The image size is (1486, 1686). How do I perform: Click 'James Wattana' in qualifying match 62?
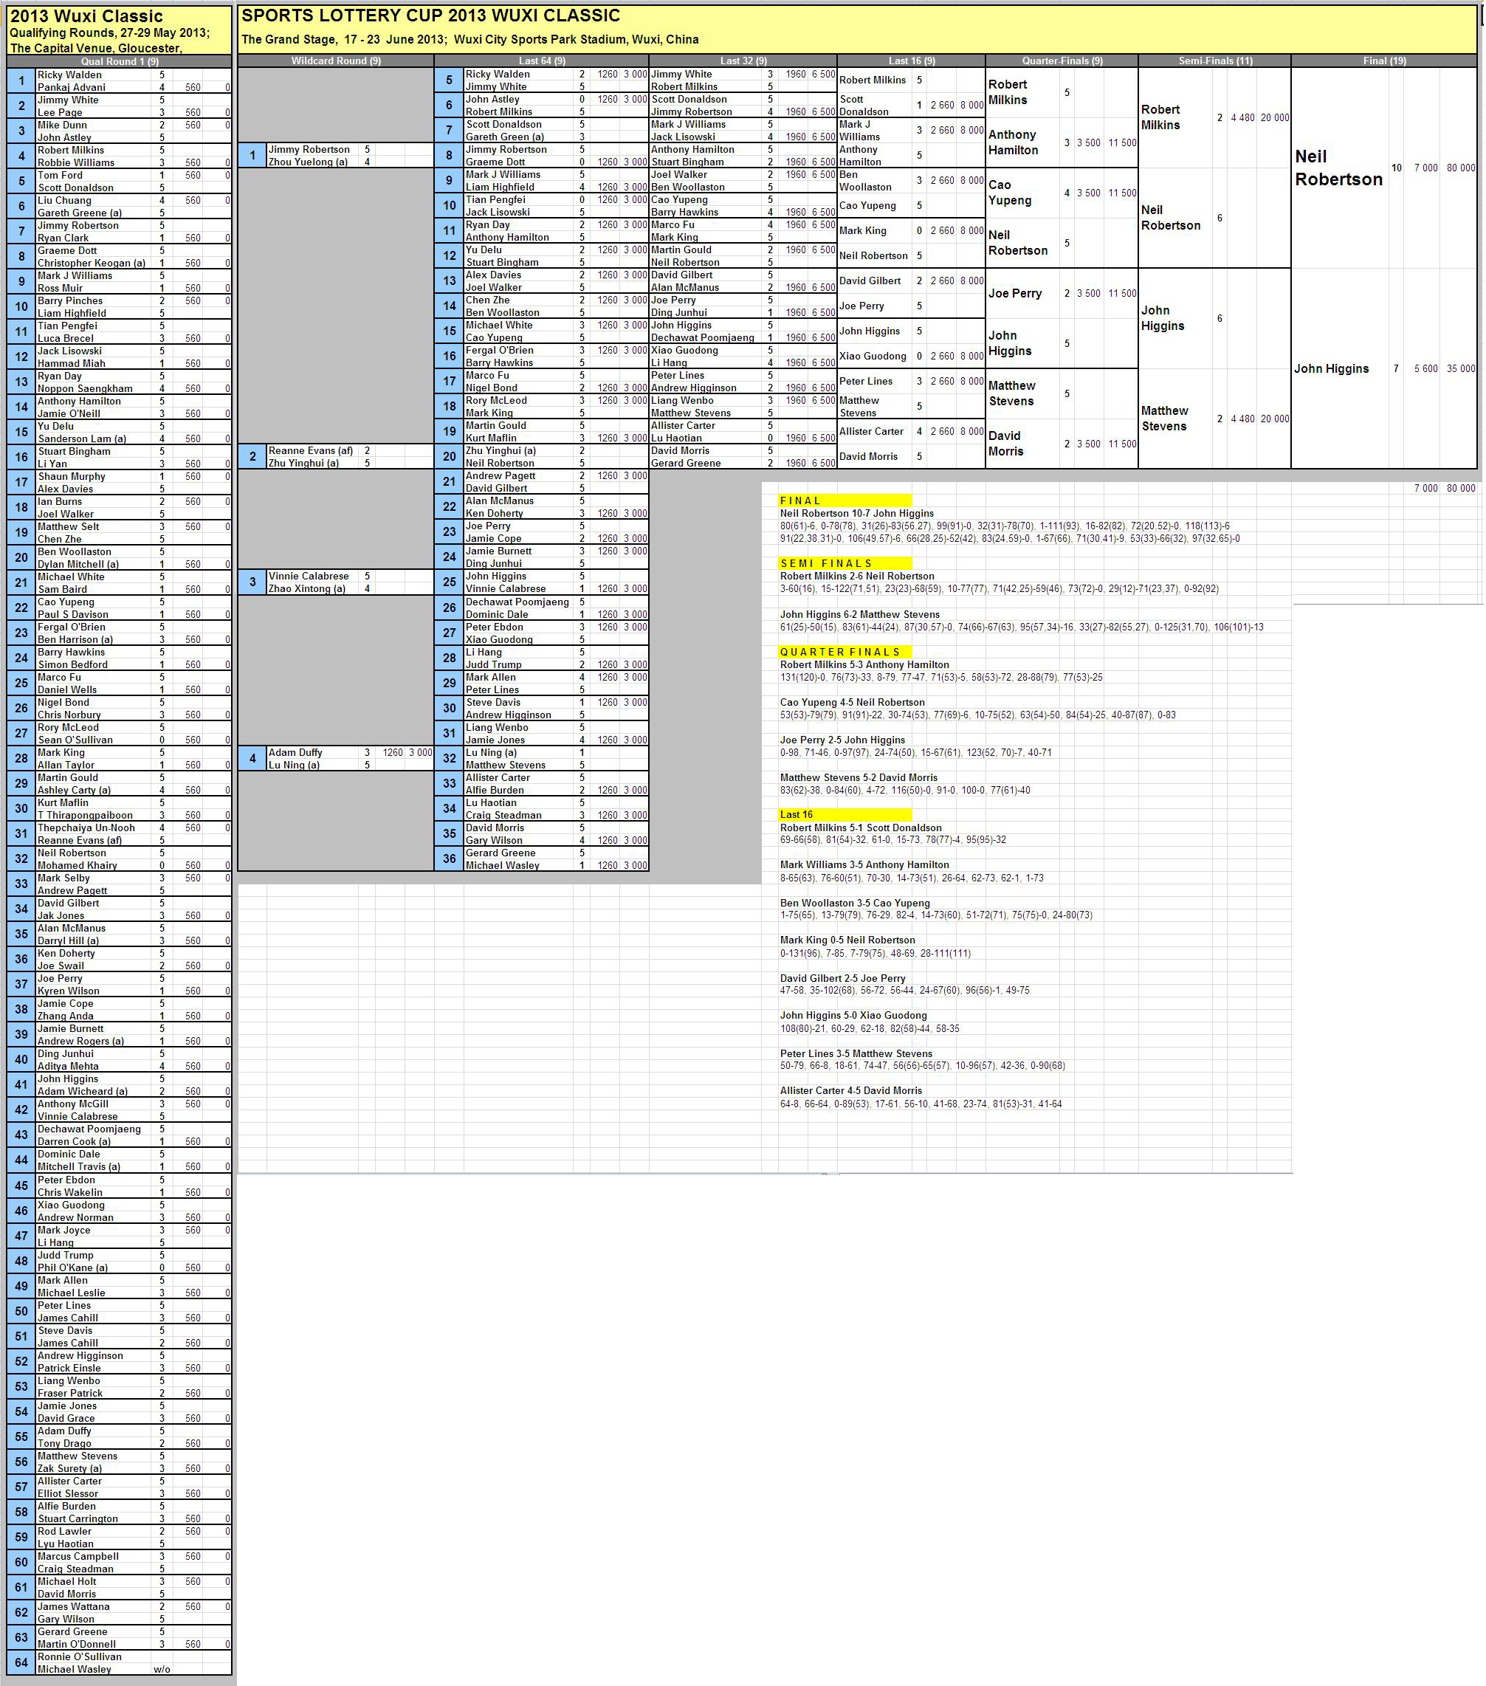pos(73,1606)
